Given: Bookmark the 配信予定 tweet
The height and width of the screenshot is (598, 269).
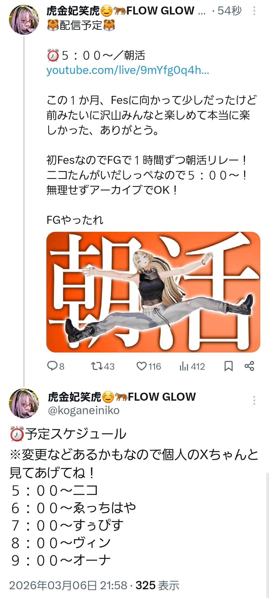Looking at the screenshot, I should 228,366.
